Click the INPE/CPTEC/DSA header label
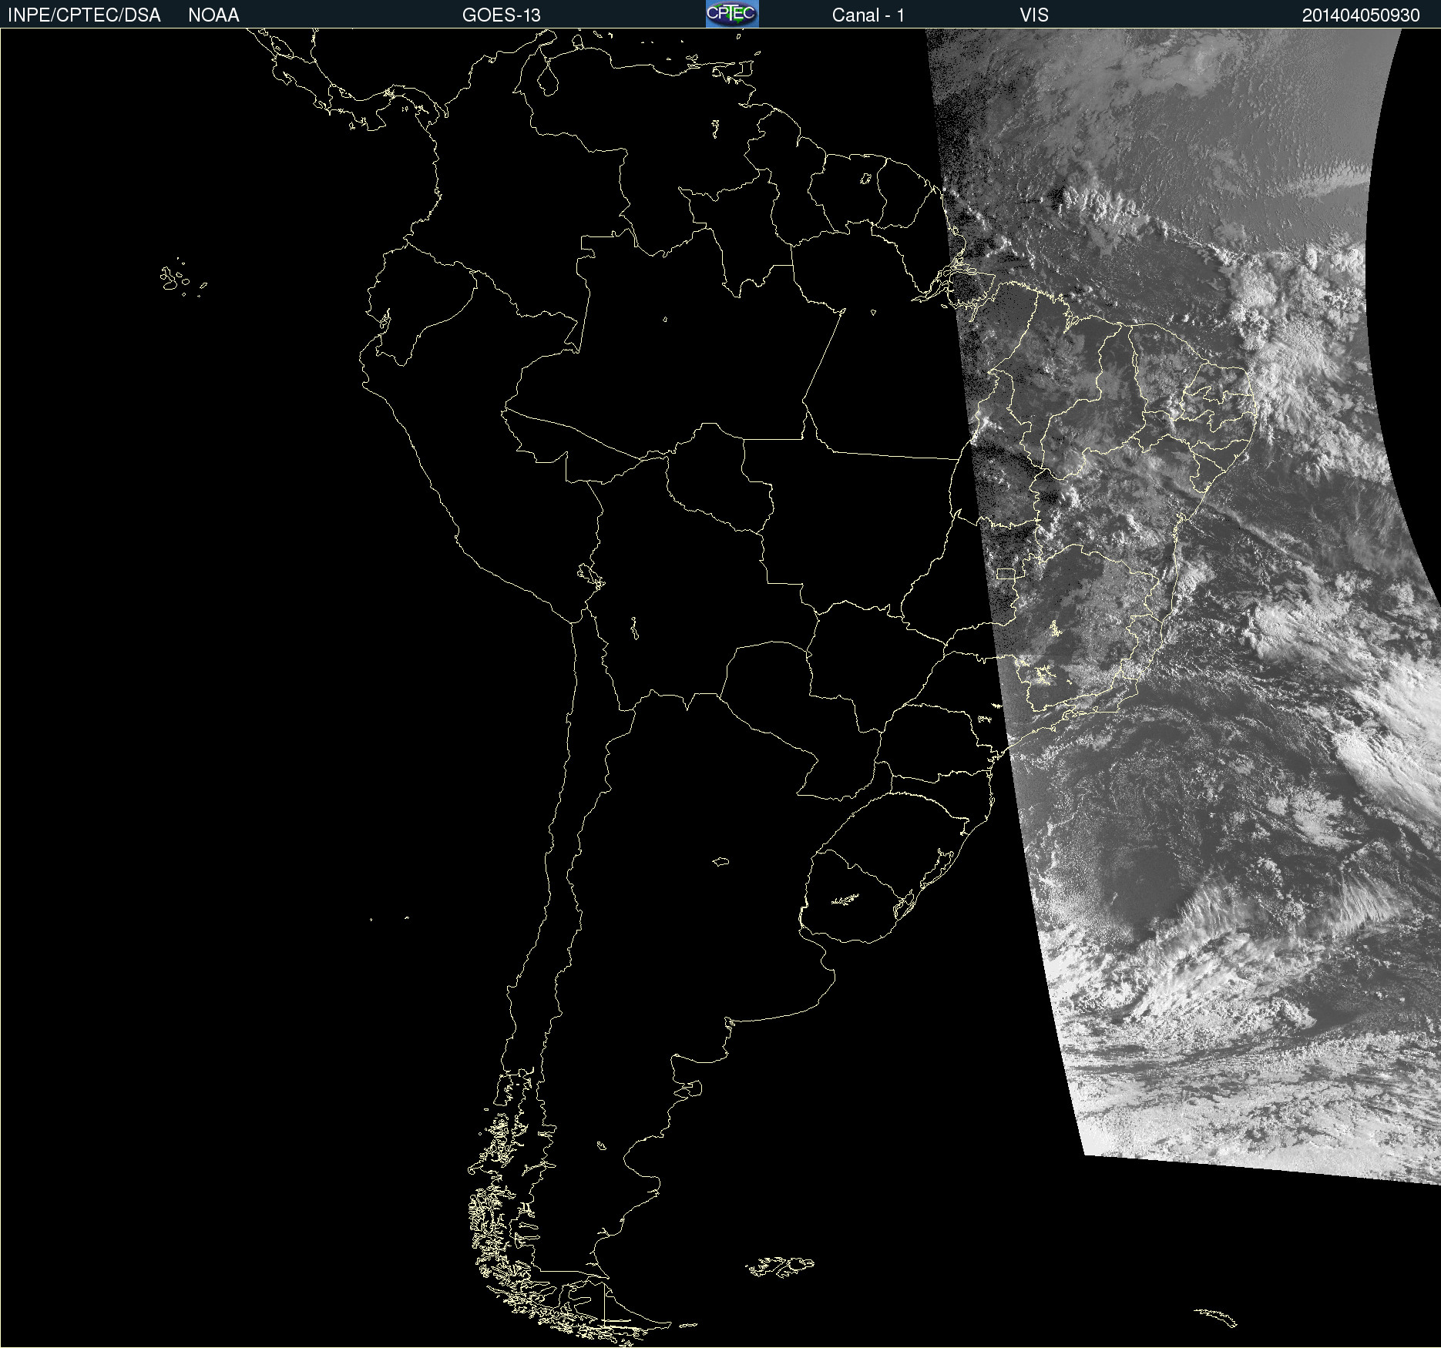Image resolution: width=1441 pixels, height=1348 pixels. click(x=84, y=15)
